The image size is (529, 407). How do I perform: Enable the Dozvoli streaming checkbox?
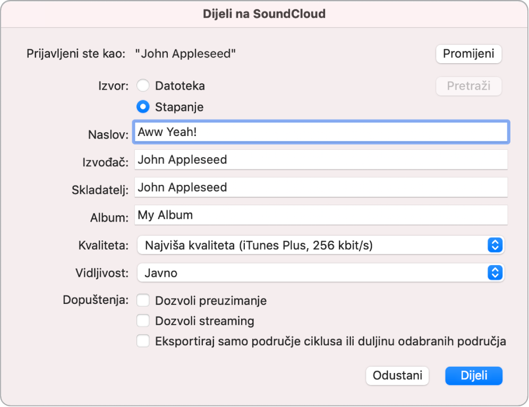(142, 321)
